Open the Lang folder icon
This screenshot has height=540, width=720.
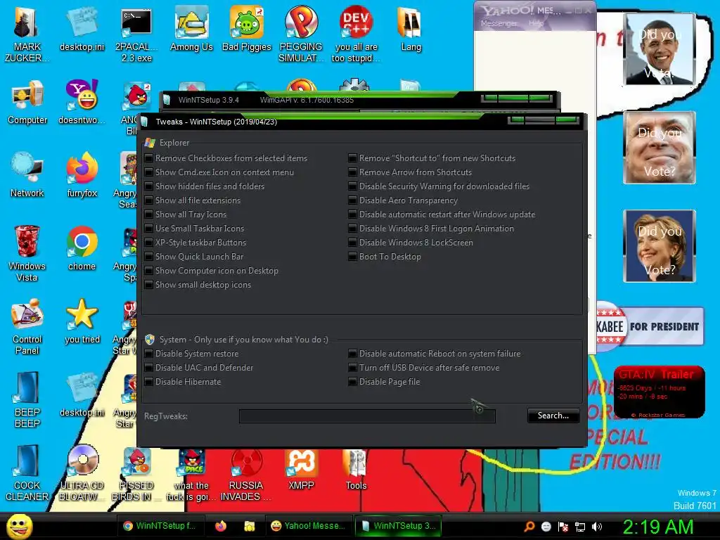point(411,30)
